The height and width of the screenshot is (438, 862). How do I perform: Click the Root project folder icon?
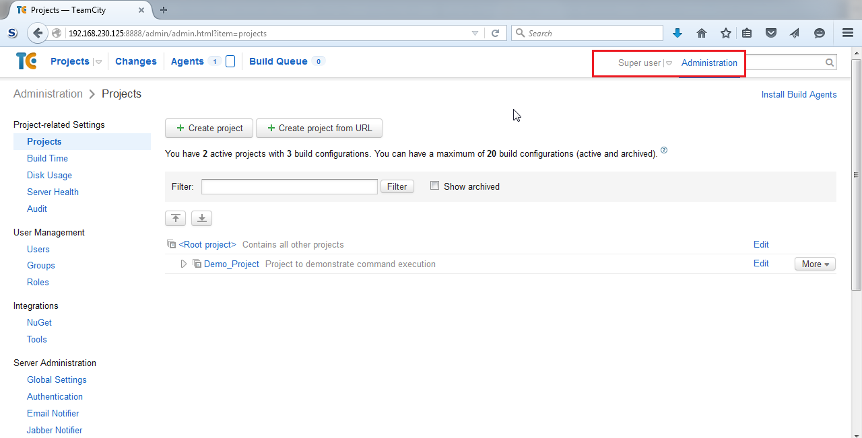click(x=172, y=244)
